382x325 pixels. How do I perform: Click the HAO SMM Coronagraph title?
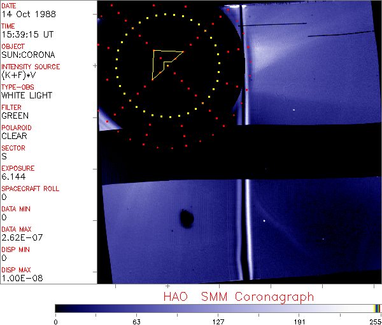[238, 296]
